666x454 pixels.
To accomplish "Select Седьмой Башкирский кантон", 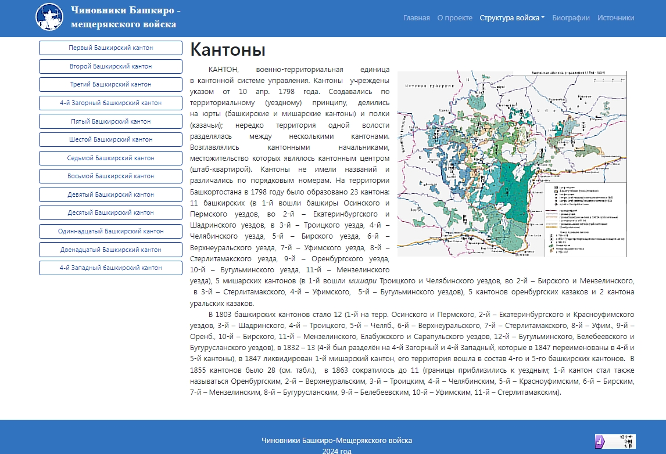I will pos(110,158).
